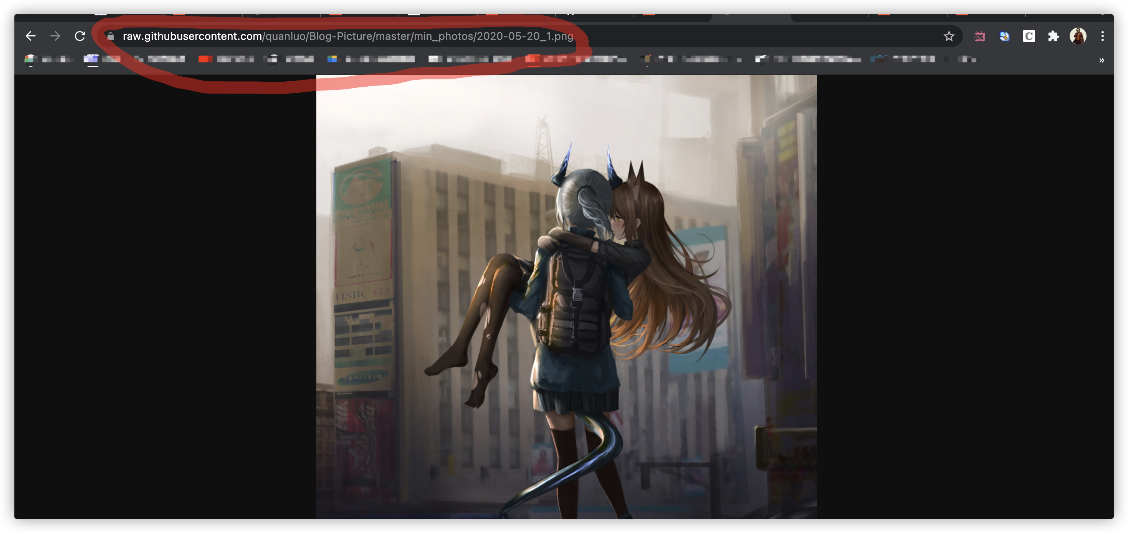The image size is (1128, 533).
Task: Open the bookmark with the blue-yellow favicon
Action: click(x=371, y=59)
